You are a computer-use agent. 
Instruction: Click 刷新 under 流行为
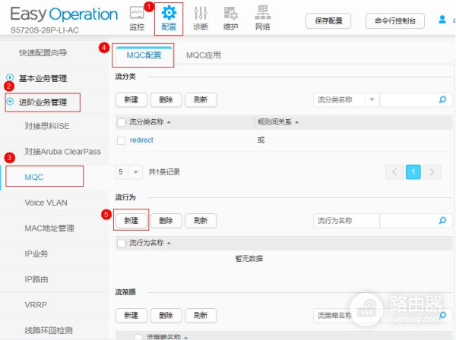[x=201, y=221]
